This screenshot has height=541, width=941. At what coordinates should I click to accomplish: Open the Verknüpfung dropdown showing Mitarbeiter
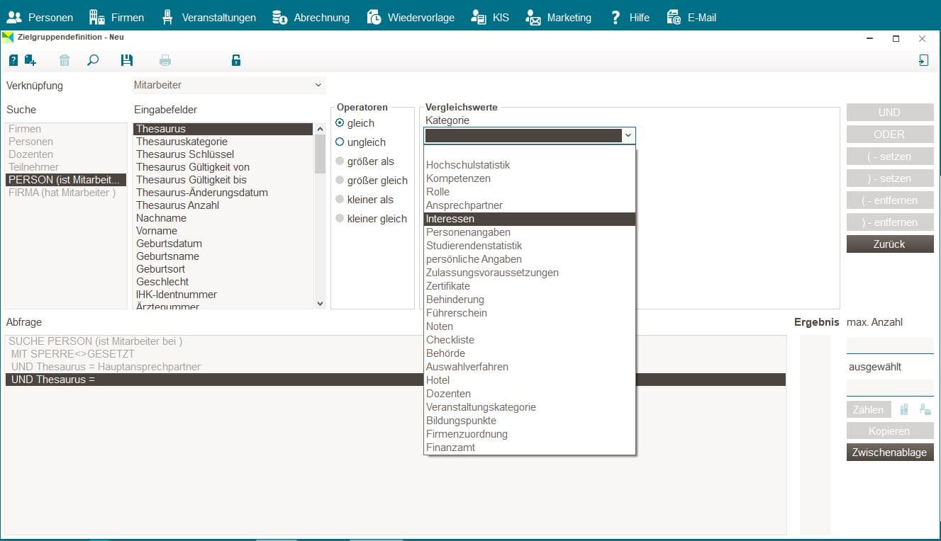pyautogui.click(x=229, y=85)
